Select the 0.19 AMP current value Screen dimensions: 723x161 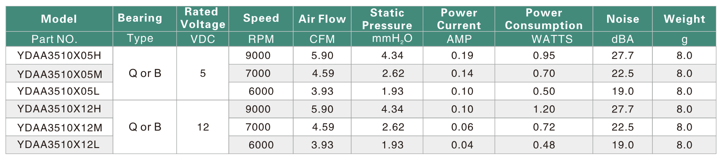pyautogui.click(x=462, y=56)
